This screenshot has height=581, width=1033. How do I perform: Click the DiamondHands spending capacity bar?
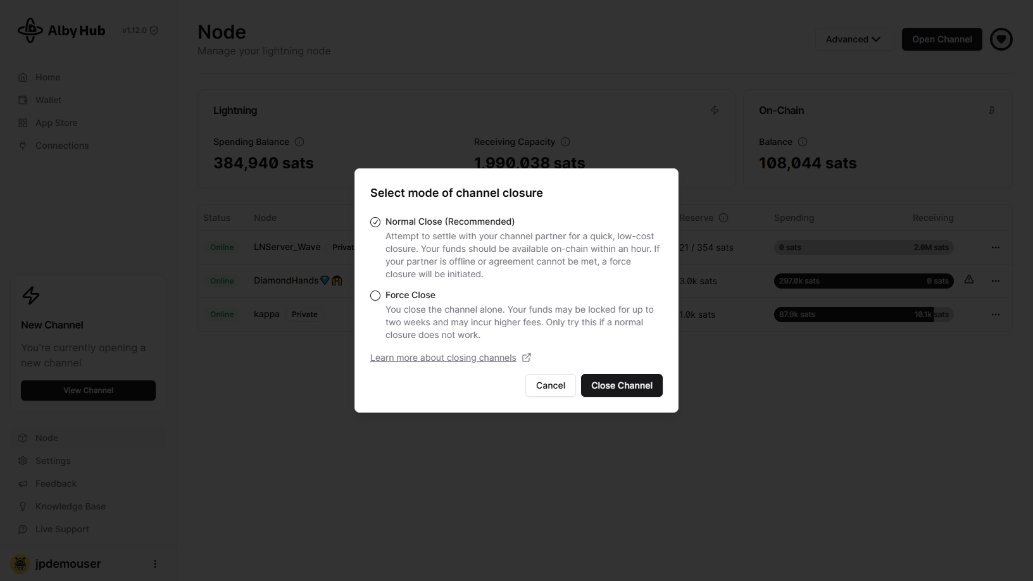863,281
